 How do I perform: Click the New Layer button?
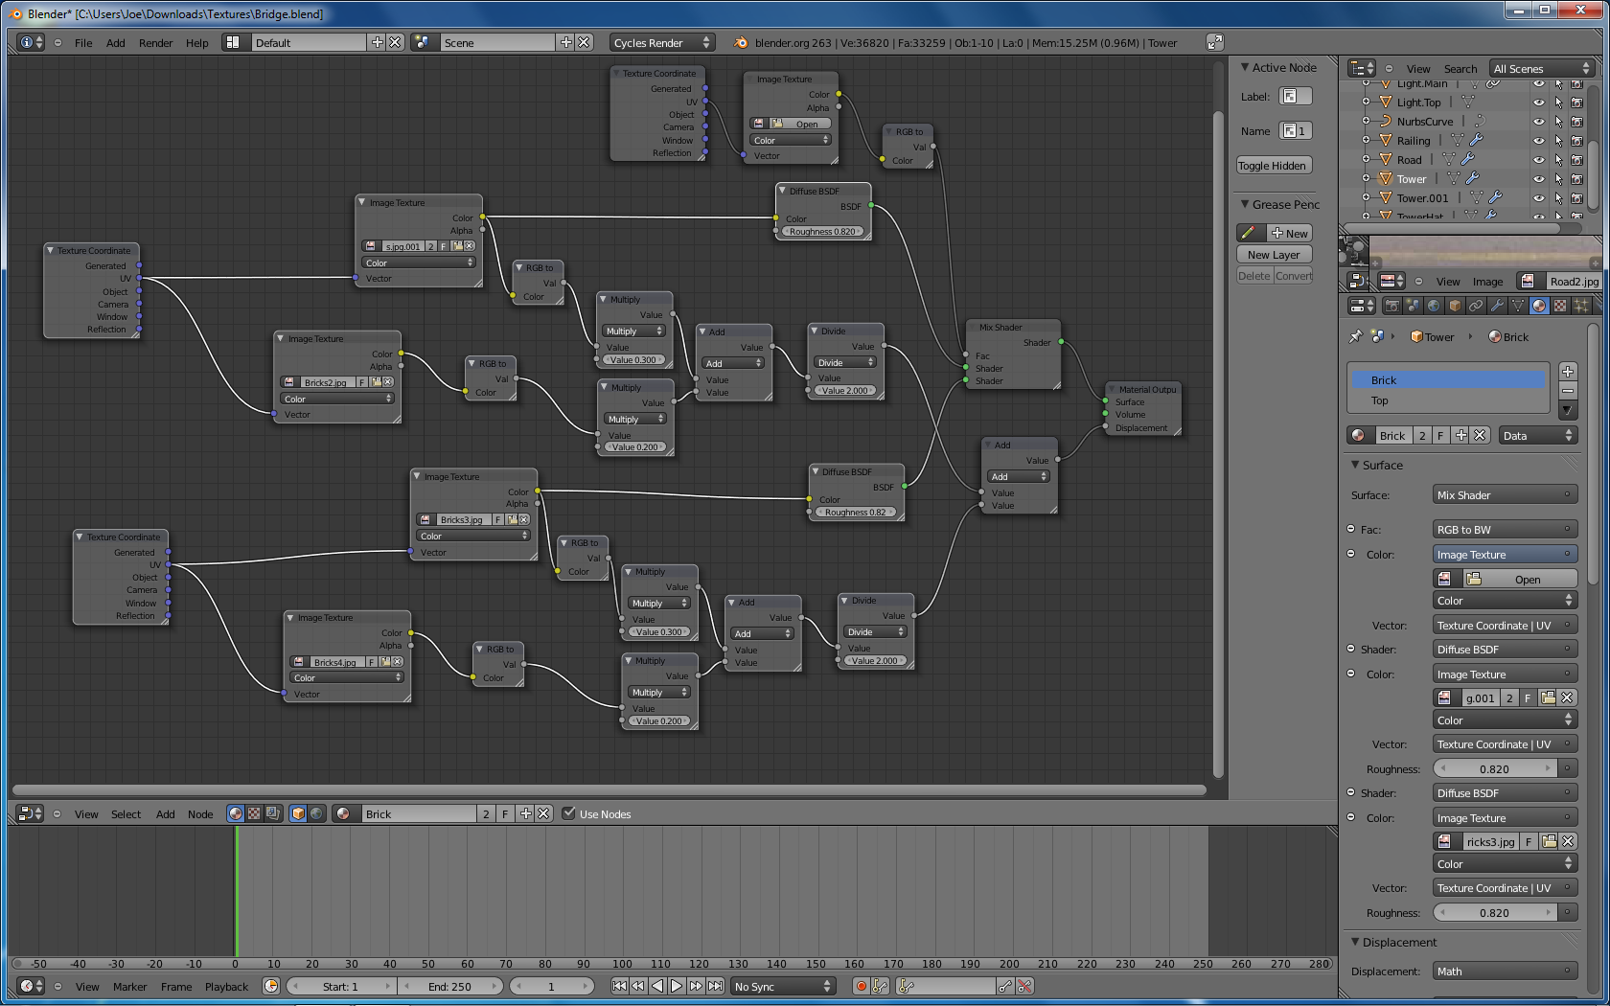tap(1274, 255)
